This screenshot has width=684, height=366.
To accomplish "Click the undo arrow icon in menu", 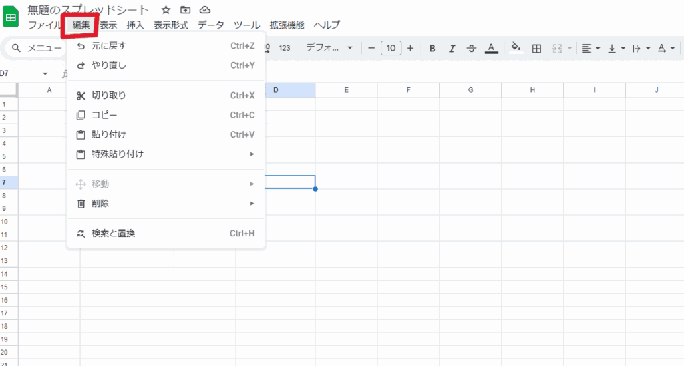I will [81, 46].
